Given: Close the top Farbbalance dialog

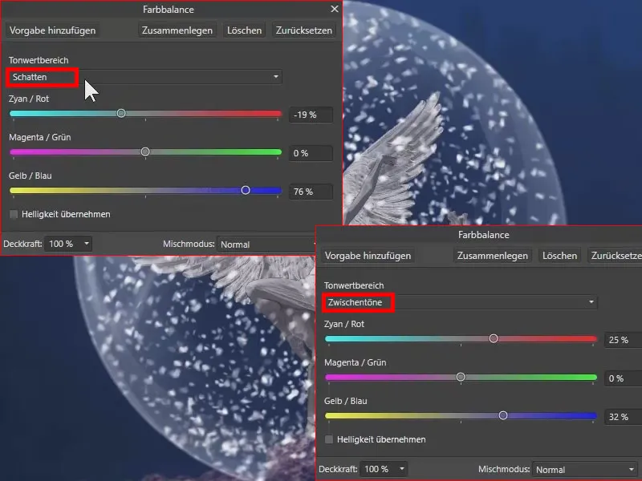Looking at the screenshot, I should tap(335, 9).
